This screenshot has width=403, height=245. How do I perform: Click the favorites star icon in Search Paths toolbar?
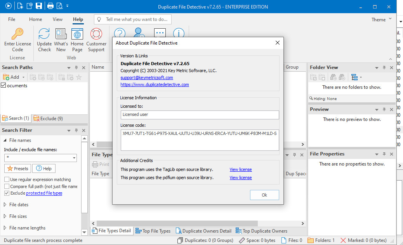[x=79, y=77]
